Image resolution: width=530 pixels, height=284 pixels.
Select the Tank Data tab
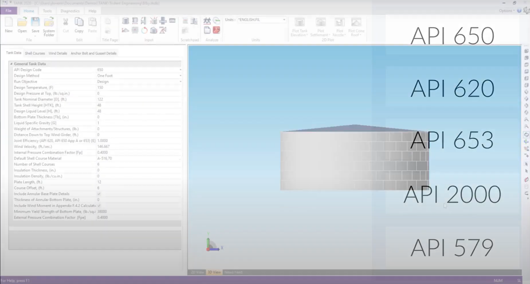click(14, 53)
